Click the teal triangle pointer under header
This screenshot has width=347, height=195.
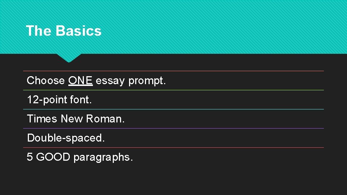pyautogui.click(x=69, y=58)
